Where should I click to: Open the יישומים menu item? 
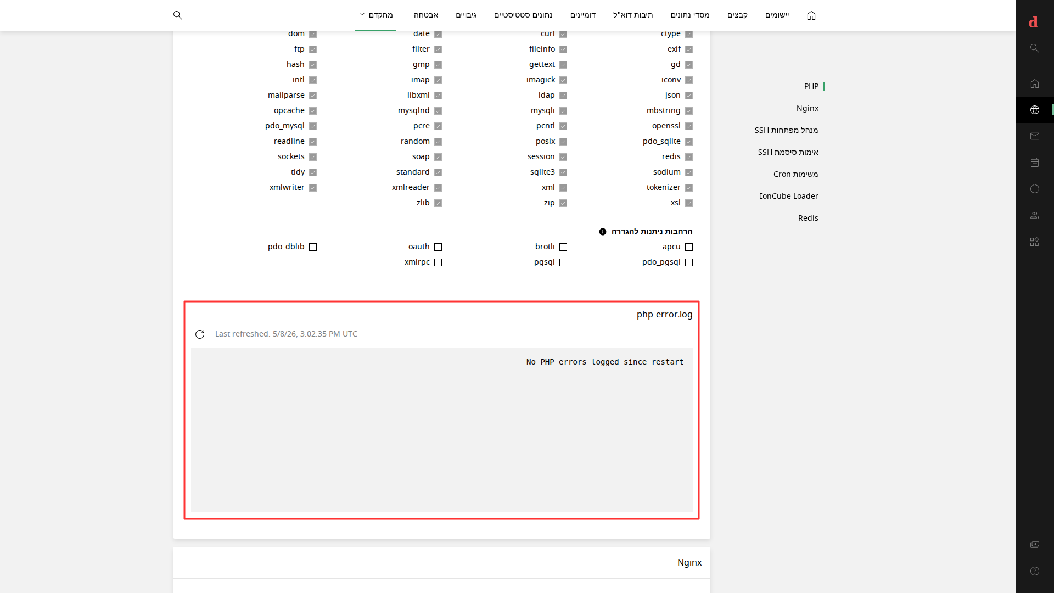pyautogui.click(x=777, y=15)
